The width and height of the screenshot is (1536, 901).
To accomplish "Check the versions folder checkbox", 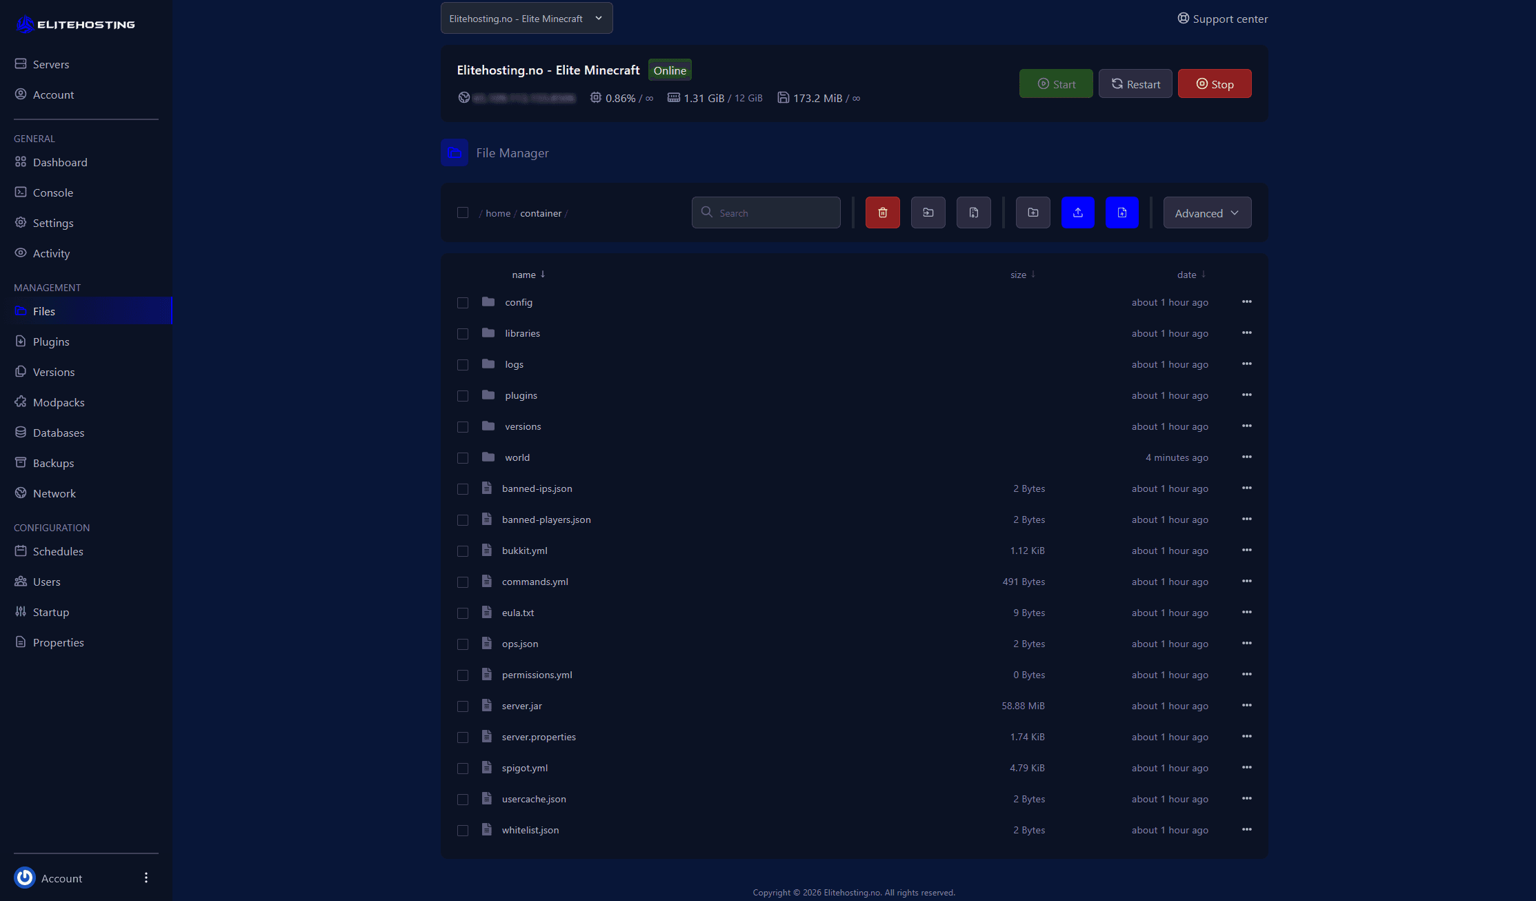I will coord(463,426).
